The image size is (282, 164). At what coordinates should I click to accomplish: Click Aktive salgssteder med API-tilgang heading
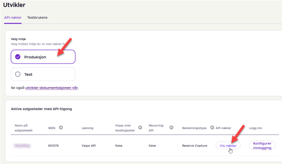41,109
